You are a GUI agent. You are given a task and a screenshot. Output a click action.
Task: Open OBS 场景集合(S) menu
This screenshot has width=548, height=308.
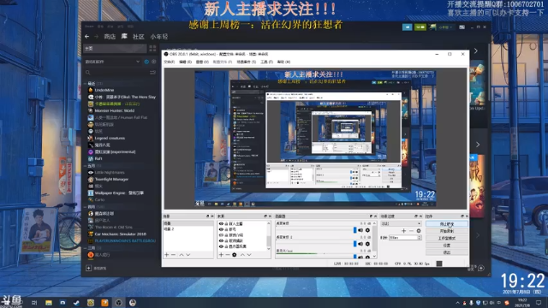(x=247, y=62)
